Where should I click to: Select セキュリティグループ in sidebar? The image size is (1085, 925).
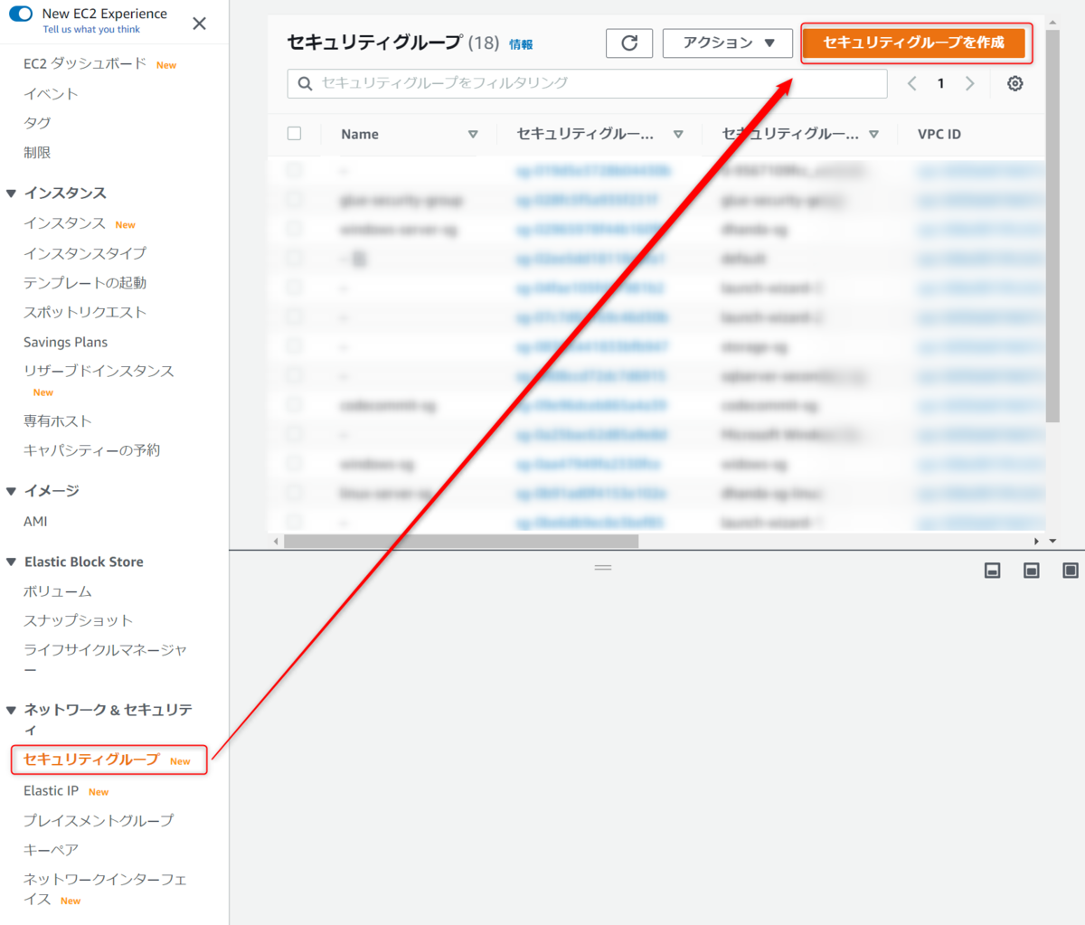coord(91,760)
